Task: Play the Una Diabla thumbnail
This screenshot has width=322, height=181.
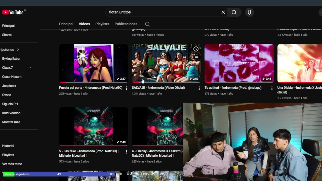Action: [x=300, y=63]
